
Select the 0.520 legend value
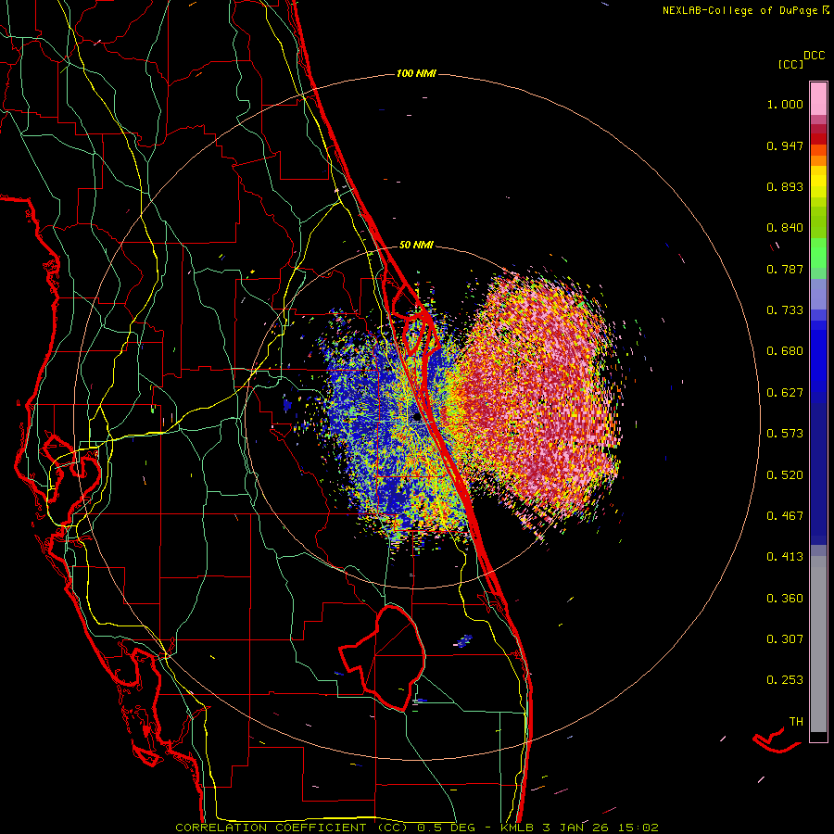[x=785, y=475]
